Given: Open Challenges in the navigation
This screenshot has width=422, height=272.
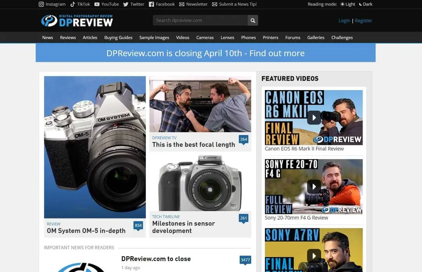Looking at the screenshot, I should pyautogui.click(x=342, y=37).
